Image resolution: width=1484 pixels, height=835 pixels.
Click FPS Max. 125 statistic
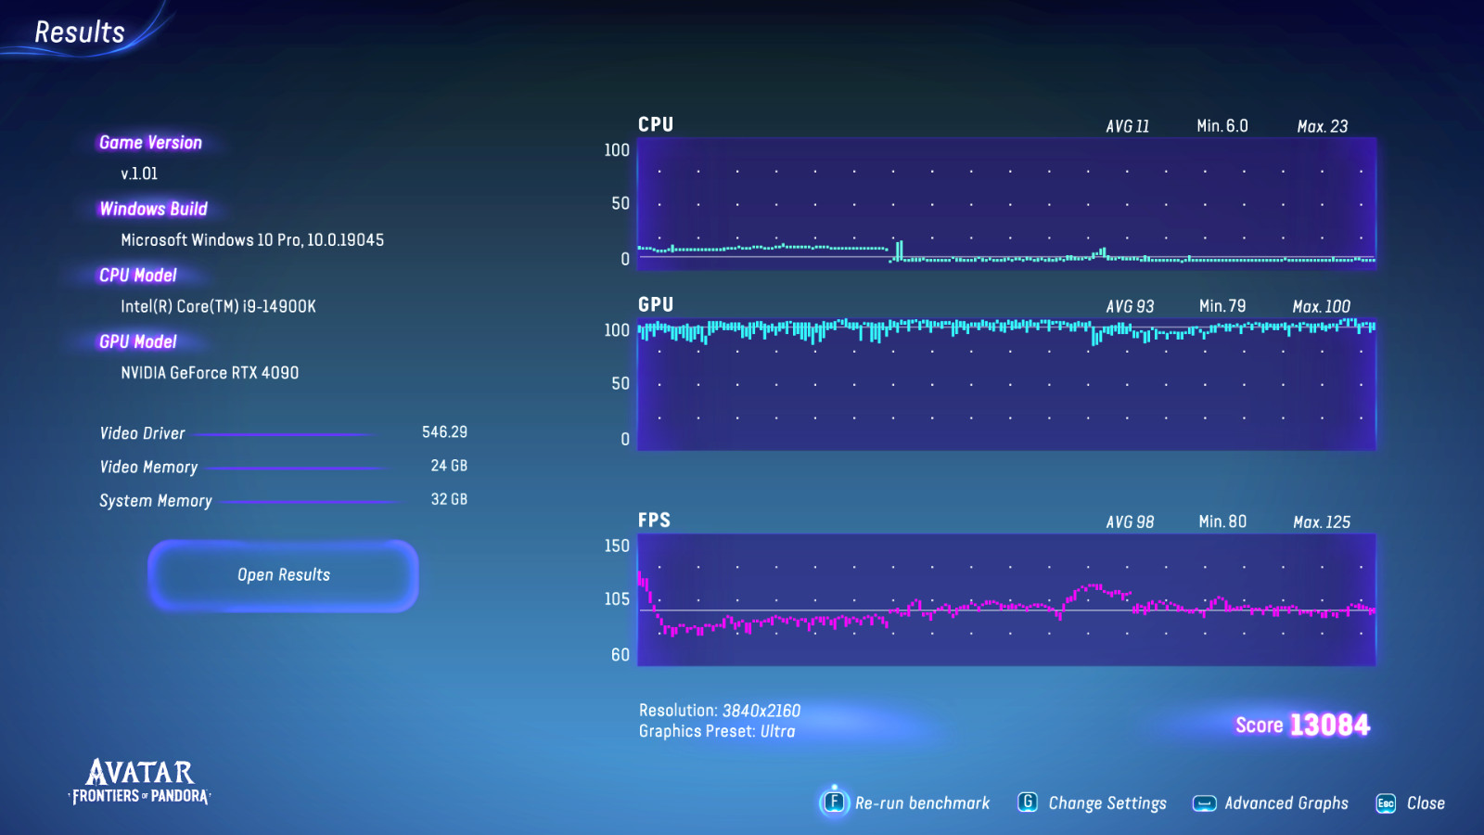tap(1322, 522)
